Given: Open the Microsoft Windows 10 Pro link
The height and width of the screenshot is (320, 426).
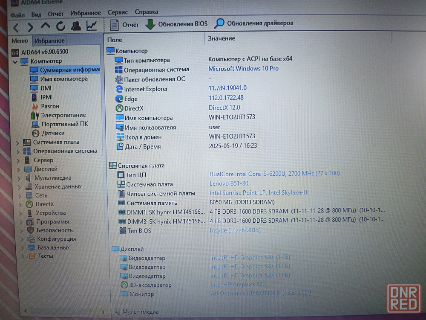Looking at the screenshot, I should [243, 69].
